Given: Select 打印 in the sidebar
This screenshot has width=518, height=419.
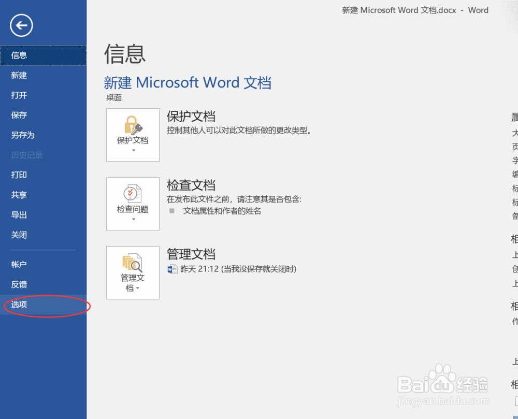Looking at the screenshot, I should [x=44, y=175].
